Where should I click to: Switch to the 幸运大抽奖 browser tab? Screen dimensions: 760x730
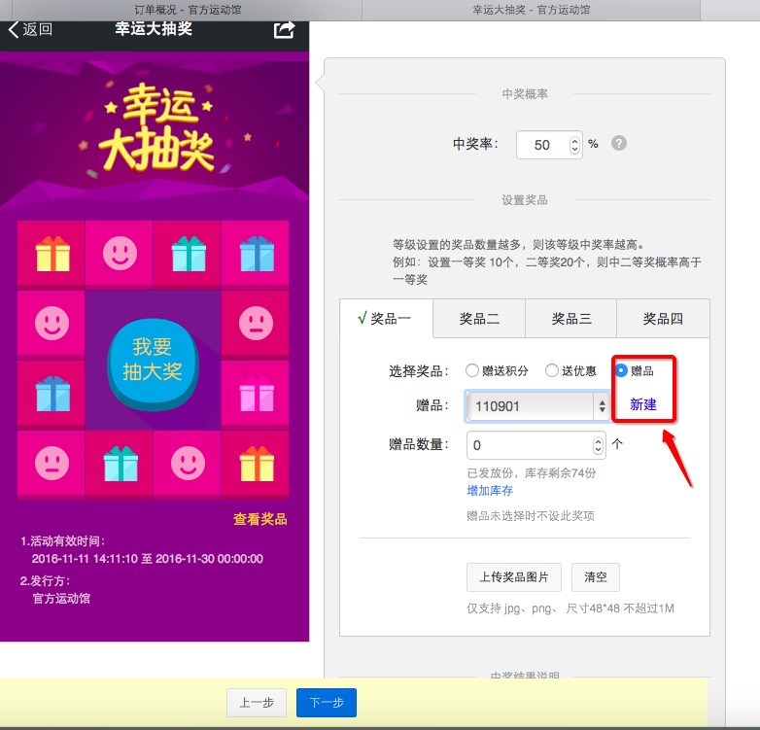click(x=532, y=10)
